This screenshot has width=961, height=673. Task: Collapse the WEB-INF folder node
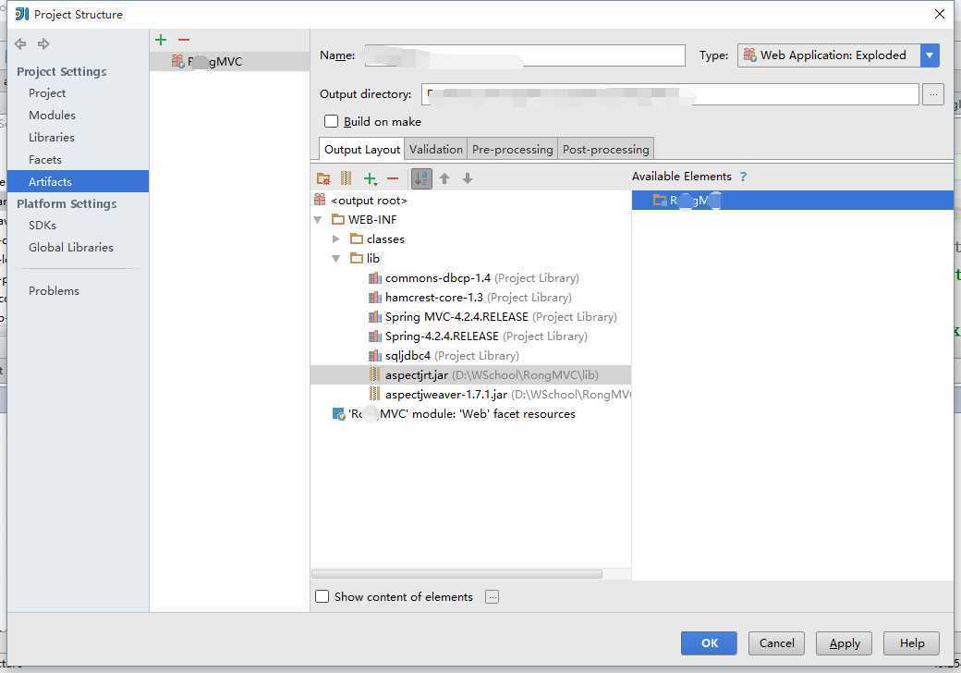tap(318, 219)
